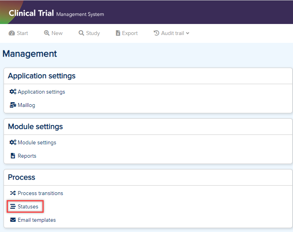Click the Export spreadsheet file icon

[118, 33]
